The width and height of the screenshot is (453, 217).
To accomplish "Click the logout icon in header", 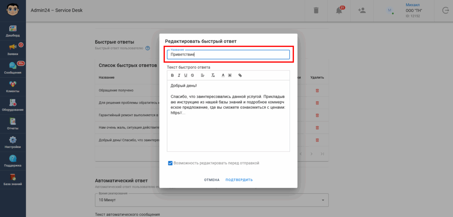I will coord(445,10).
